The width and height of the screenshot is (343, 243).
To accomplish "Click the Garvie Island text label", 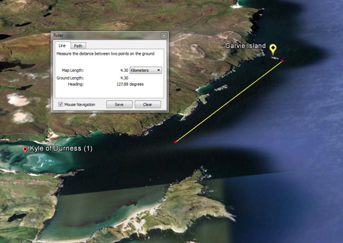I will [246, 46].
